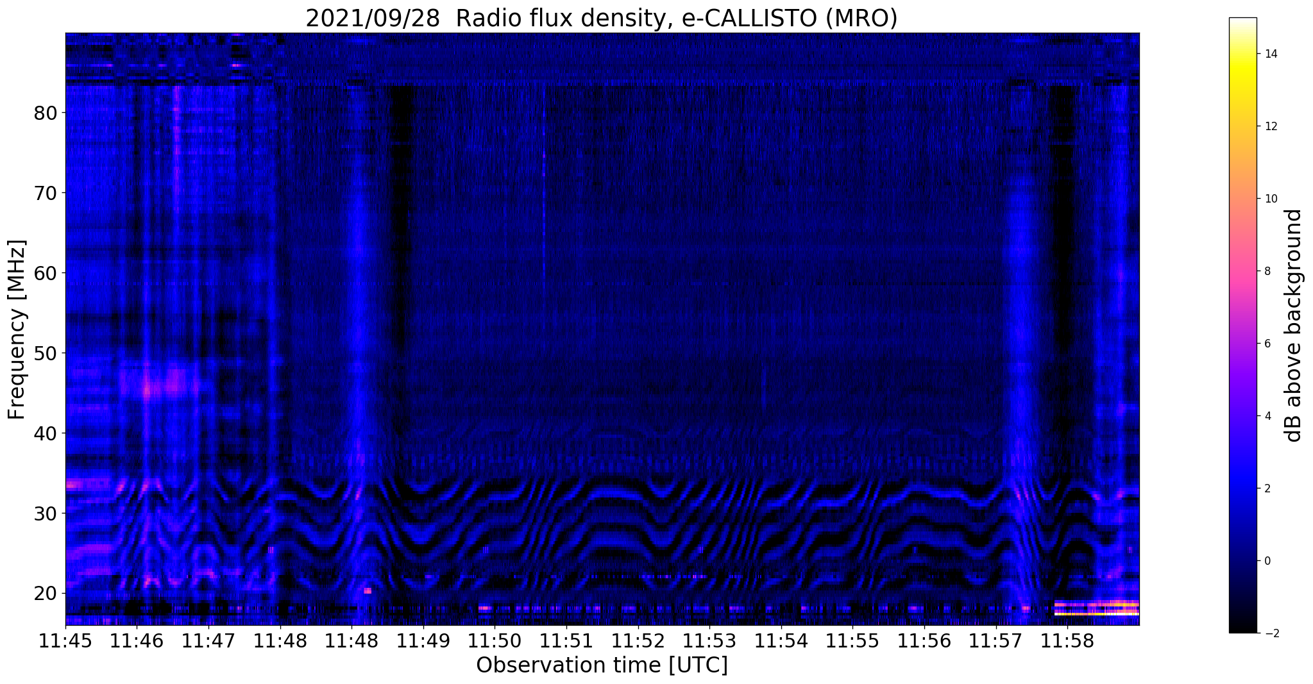The image size is (1313, 684).
Task: Click the 20 tick on the frequency axis
Action: (46, 593)
